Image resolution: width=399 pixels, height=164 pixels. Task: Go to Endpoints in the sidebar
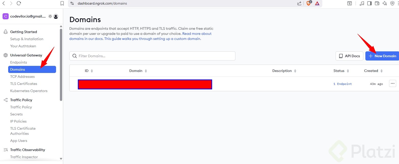[x=19, y=62]
